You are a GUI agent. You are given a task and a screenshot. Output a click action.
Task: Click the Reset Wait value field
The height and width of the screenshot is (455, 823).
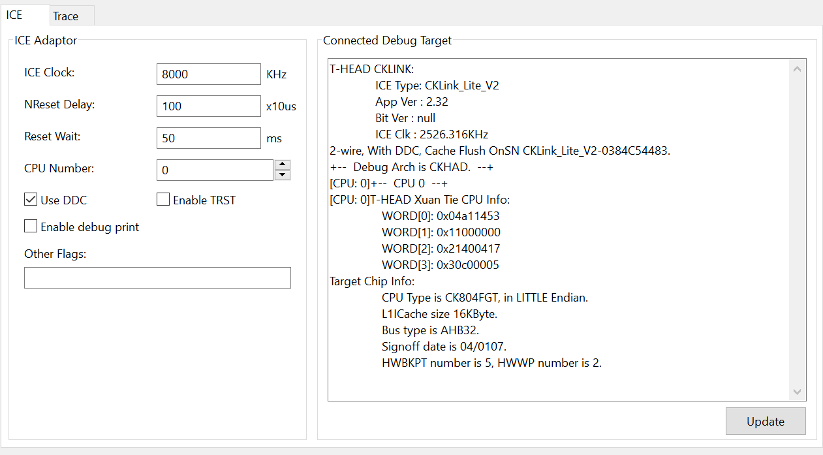click(208, 138)
